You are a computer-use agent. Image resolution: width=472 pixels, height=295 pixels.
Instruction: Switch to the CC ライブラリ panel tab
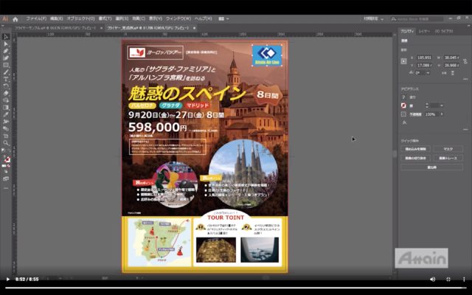pos(444,31)
